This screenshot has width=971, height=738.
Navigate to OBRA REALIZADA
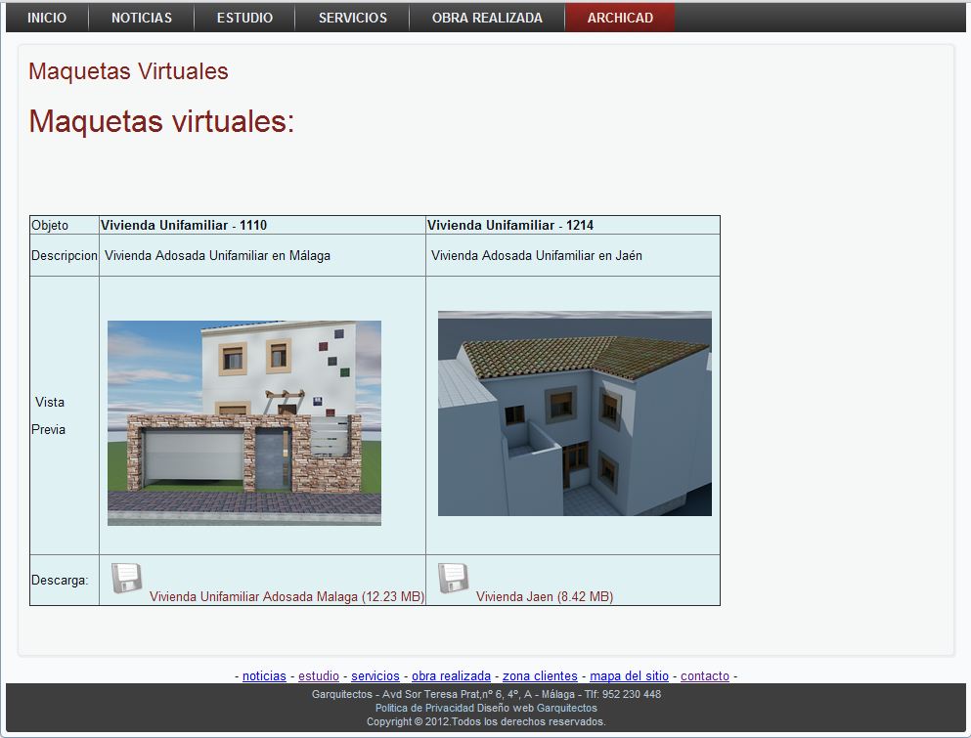pos(487,18)
